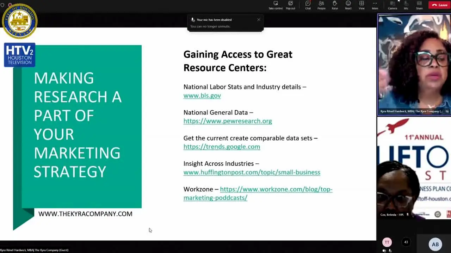Click the WWW.THEKYRACOMPANY.COM text
The width and height of the screenshot is (451, 253).
click(85, 214)
